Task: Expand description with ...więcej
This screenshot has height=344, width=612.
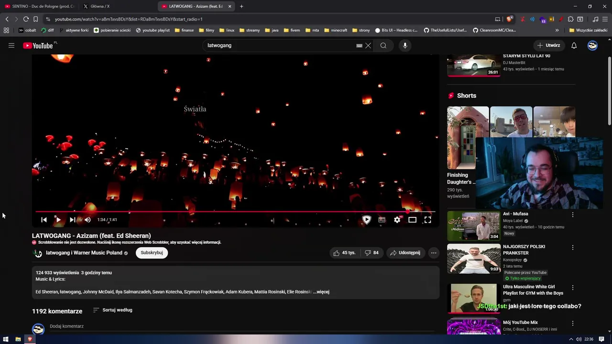Action: point(321,292)
